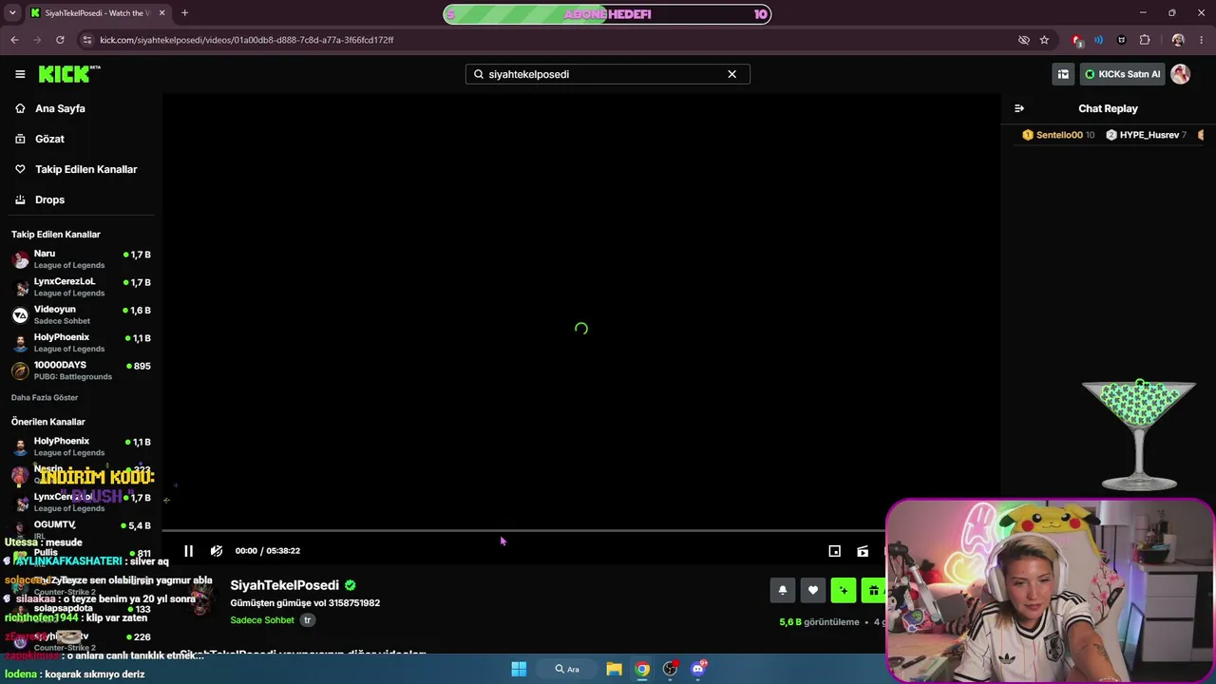Open the red extension with badge
The width and height of the screenshot is (1216, 684).
(1076, 40)
